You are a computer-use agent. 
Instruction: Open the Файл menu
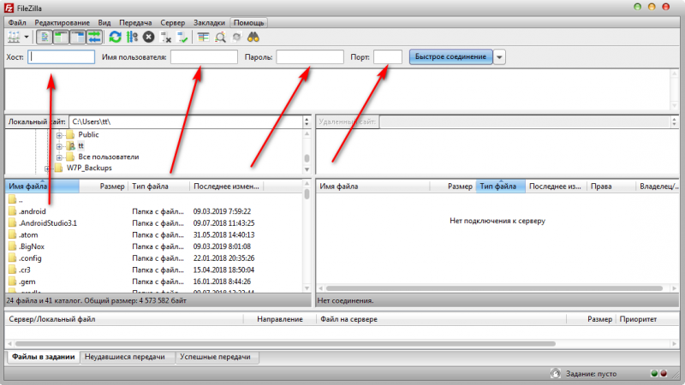[x=17, y=23]
